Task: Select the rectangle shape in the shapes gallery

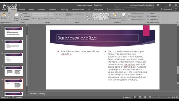Action: 101,14
